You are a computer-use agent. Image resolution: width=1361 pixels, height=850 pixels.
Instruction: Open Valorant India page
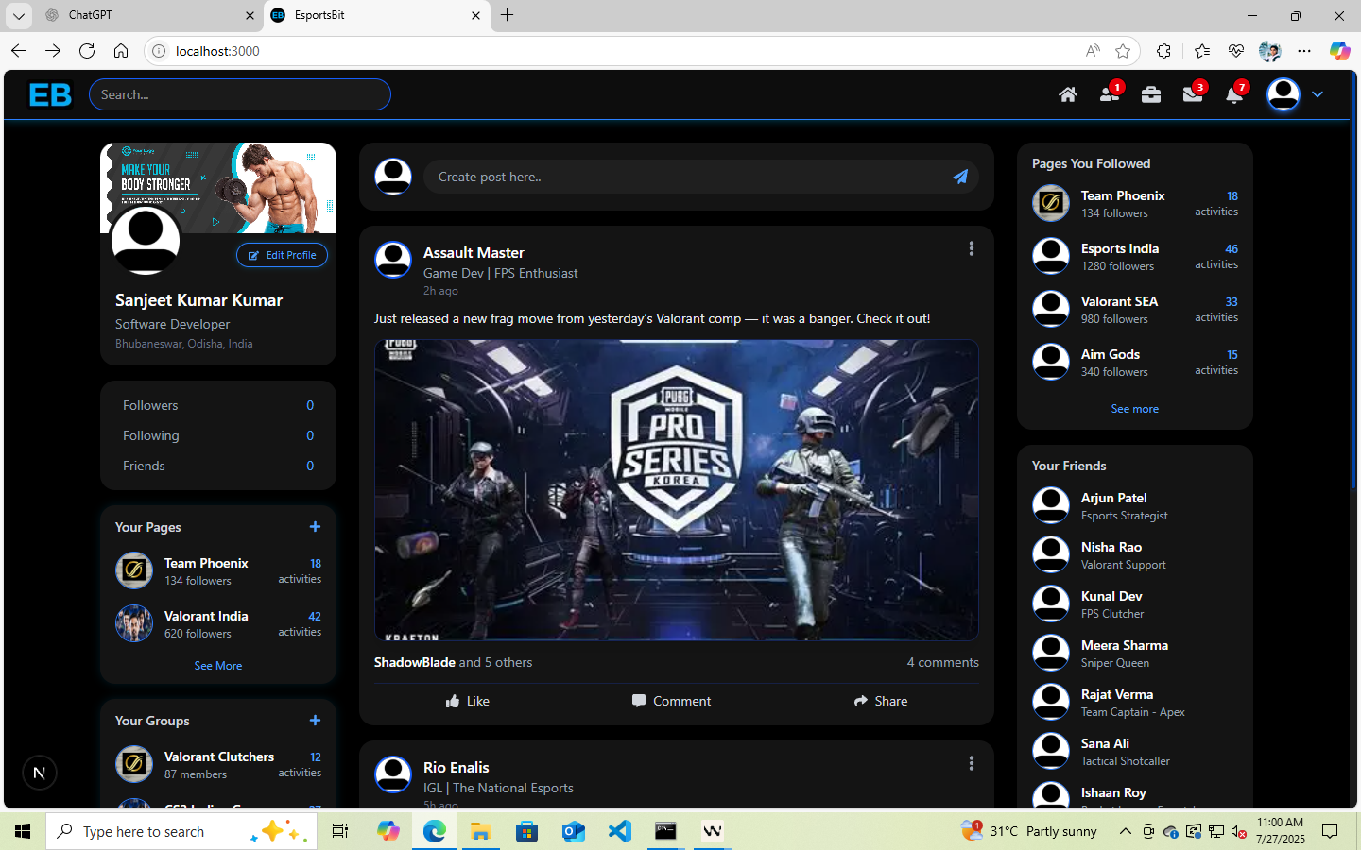coord(218,623)
